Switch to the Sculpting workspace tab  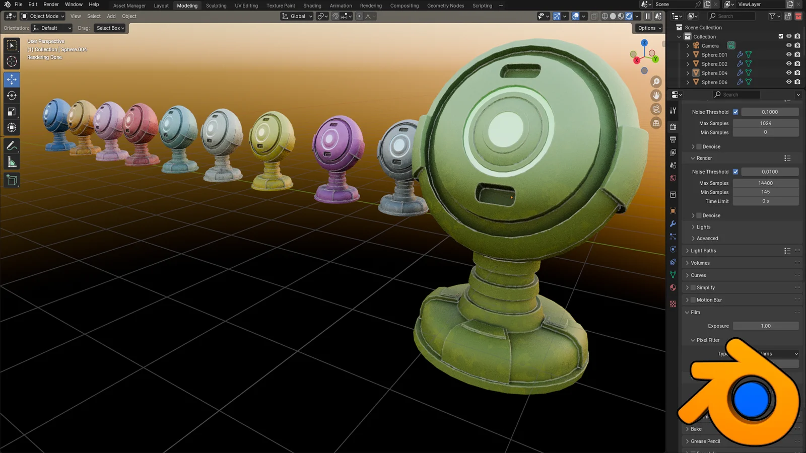tap(216, 6)
